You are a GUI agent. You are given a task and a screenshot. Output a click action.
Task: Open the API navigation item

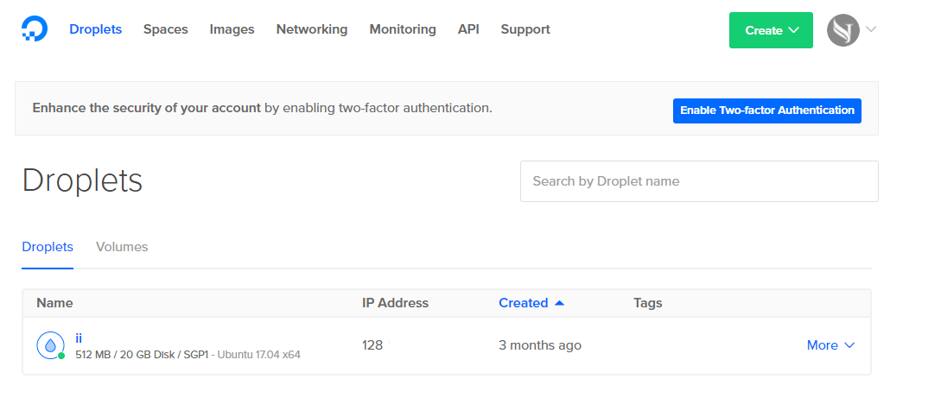[468, 28]
